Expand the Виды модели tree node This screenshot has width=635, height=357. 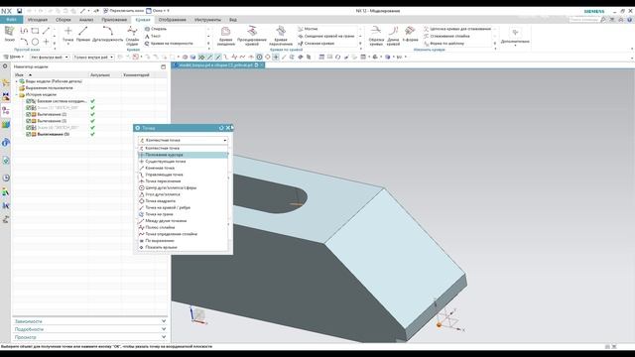[17, 81]
